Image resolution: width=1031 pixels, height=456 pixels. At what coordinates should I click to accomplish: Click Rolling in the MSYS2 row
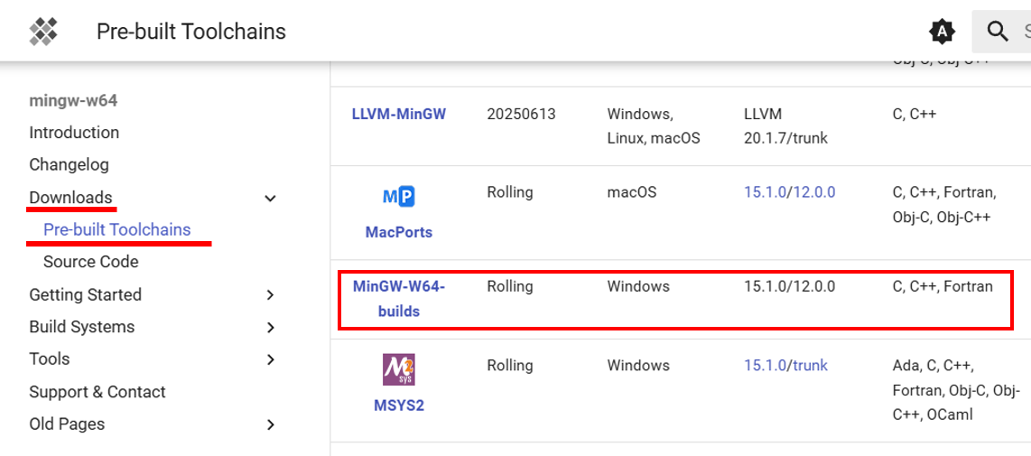(510, 365)
